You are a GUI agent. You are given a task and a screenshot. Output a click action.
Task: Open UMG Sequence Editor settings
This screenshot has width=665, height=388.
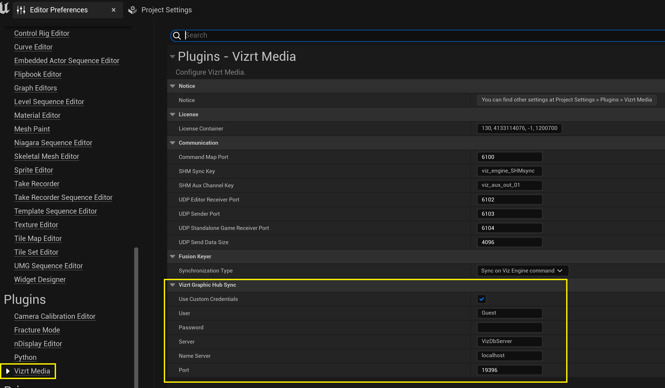pos(49,266)
